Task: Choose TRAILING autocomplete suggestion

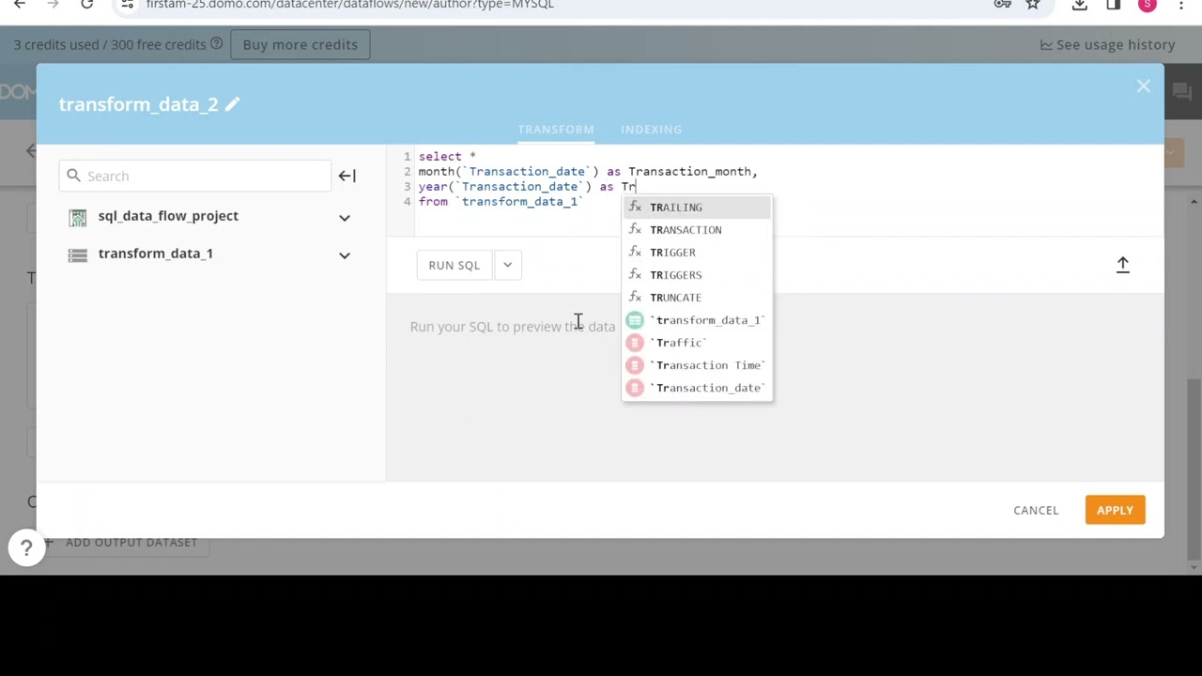Action: [x=697, y=207]
